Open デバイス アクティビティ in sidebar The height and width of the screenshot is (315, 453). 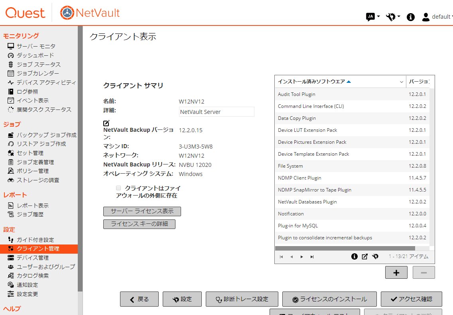[46, 82]
